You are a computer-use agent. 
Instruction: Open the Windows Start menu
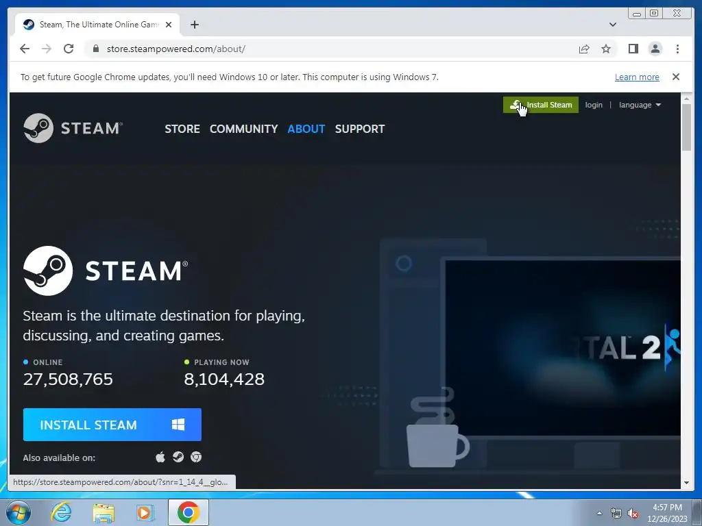[x=19, y=512]
